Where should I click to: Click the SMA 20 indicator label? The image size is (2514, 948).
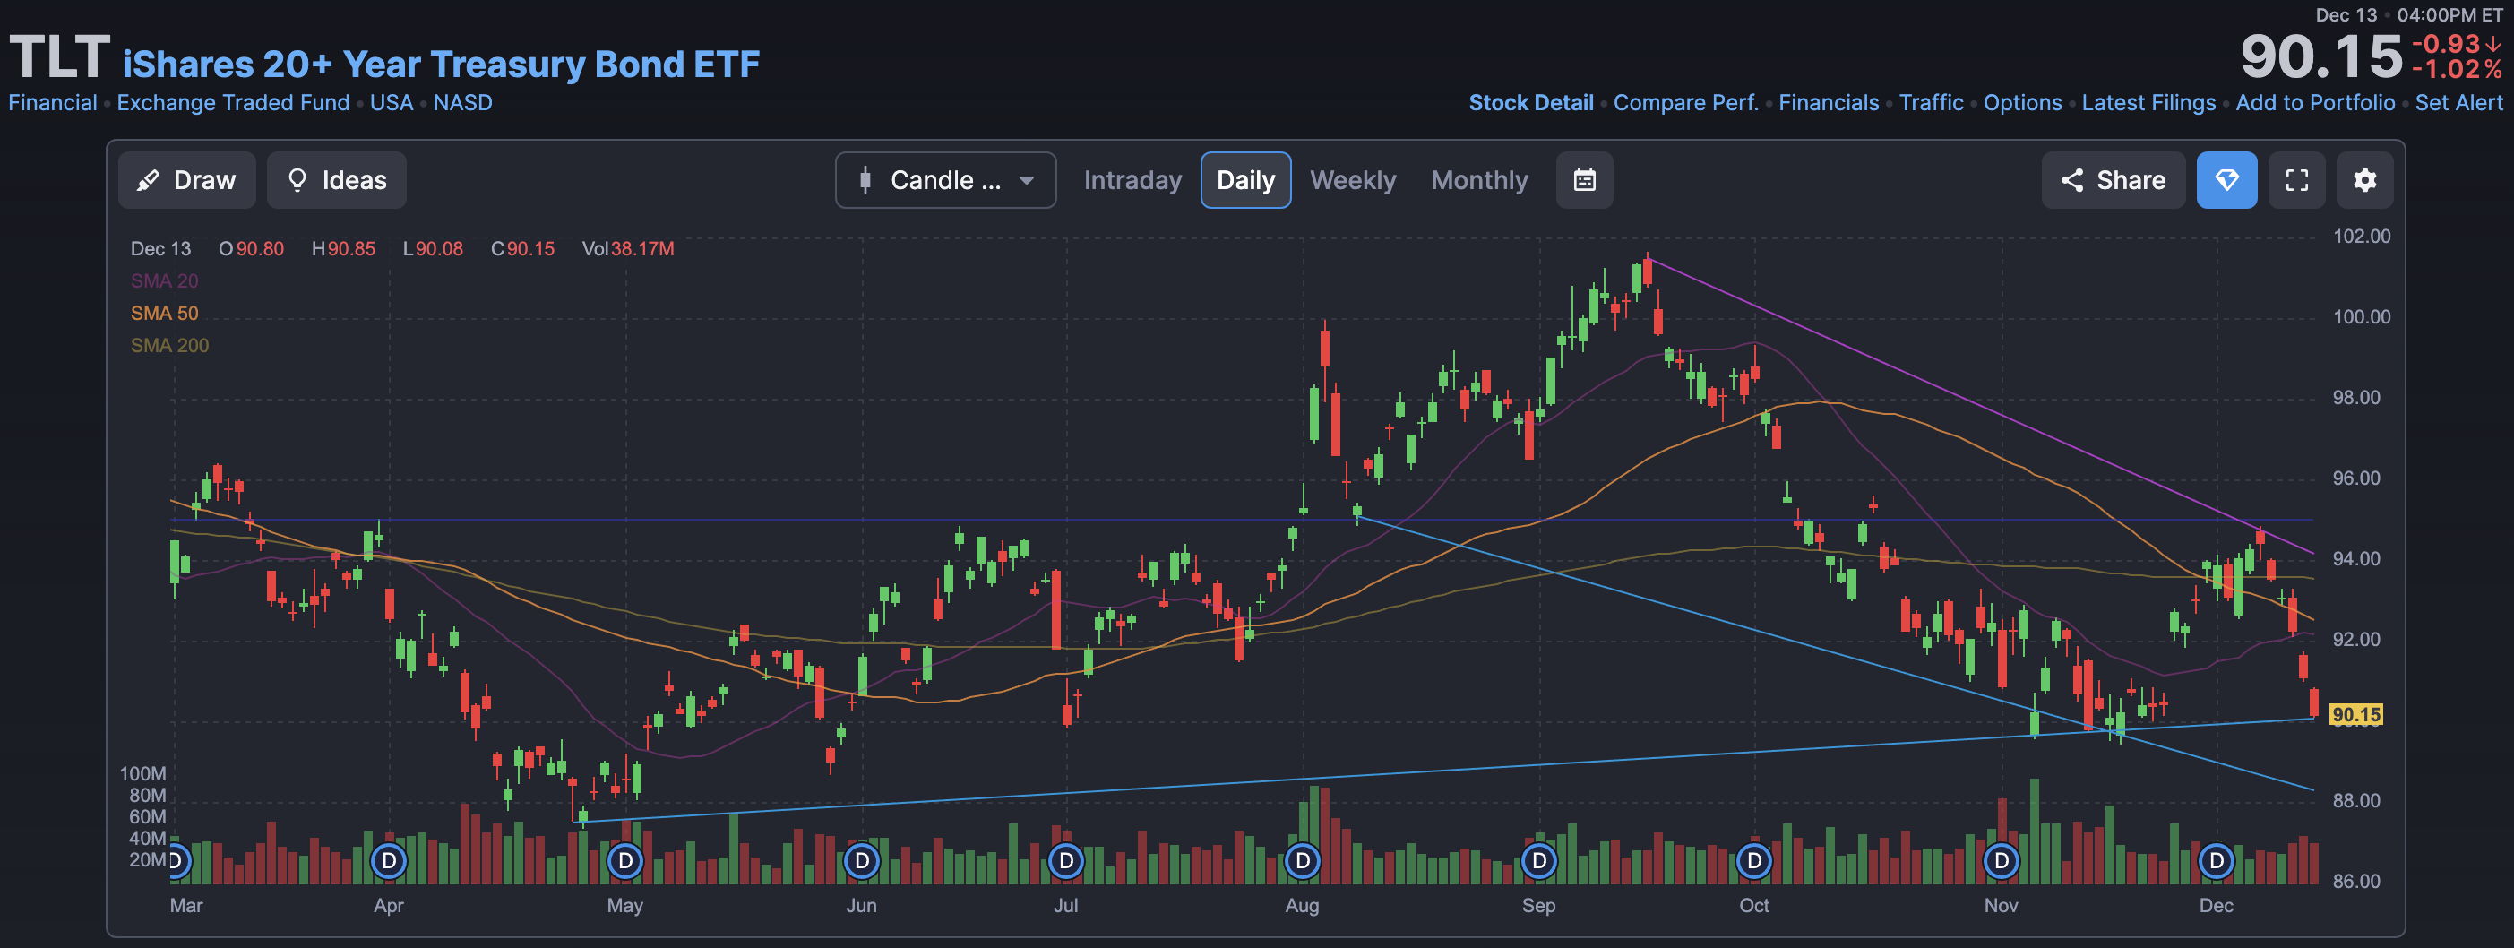[x=164, y=281]
